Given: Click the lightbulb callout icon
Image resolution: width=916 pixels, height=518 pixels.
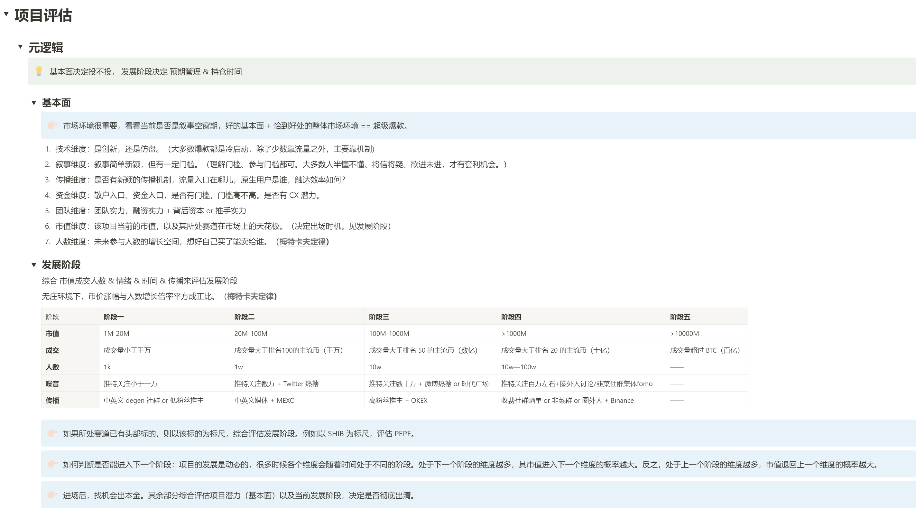Looking at the screenshot, I should pos(39,71).
